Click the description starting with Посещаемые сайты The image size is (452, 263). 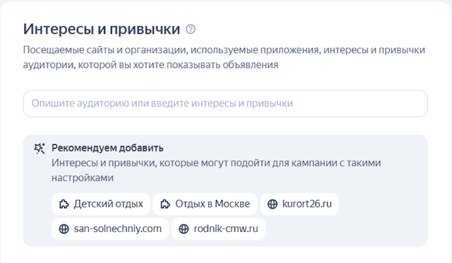(x=224, y=57)
